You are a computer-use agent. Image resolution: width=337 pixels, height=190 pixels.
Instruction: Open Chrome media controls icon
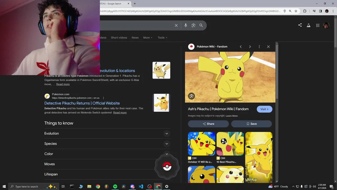[314, 11]
